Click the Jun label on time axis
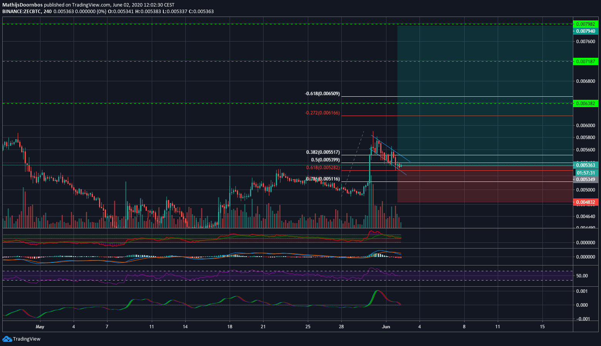This screenshot has width=601, height=346. click(x=386, y=327)
